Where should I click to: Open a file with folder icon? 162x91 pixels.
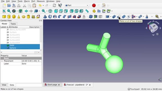[x=9, y=6]
